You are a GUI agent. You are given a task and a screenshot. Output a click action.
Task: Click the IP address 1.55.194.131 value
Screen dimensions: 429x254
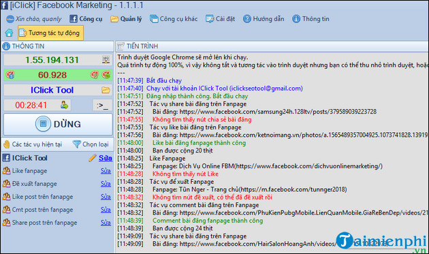(x=52, y=60)
